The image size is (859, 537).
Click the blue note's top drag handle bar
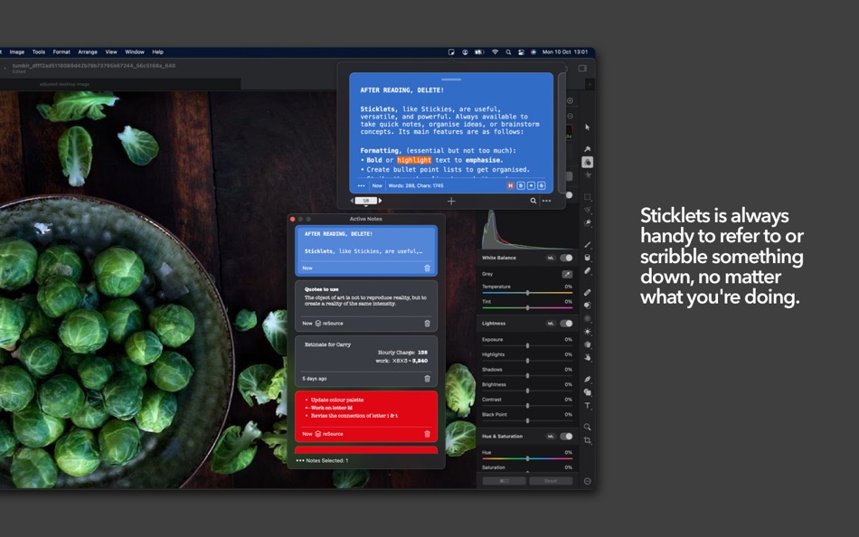coord(451,79)
